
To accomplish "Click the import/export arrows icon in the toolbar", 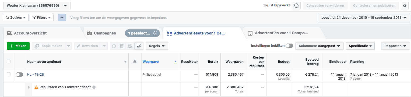I will [139, 46].
